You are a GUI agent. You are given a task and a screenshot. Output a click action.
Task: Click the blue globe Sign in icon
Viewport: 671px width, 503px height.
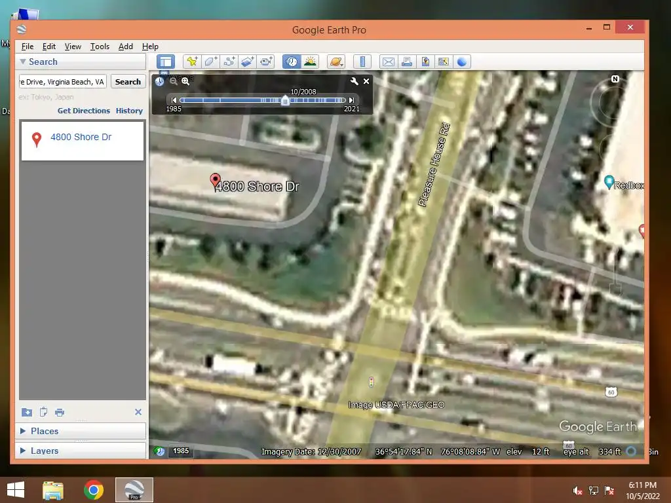(x=462, y=62)
